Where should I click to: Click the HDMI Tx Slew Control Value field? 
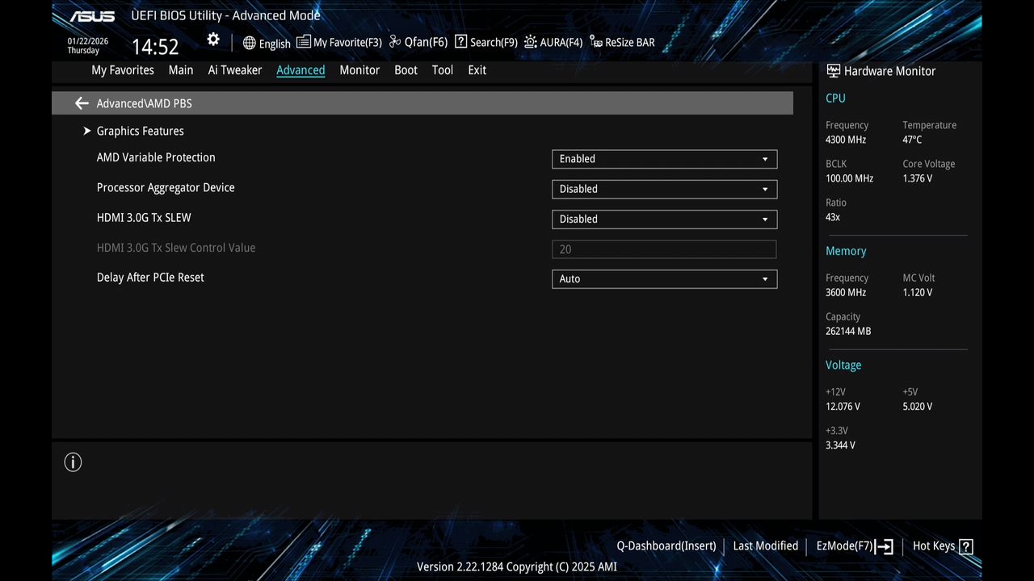tap(663, 249)
